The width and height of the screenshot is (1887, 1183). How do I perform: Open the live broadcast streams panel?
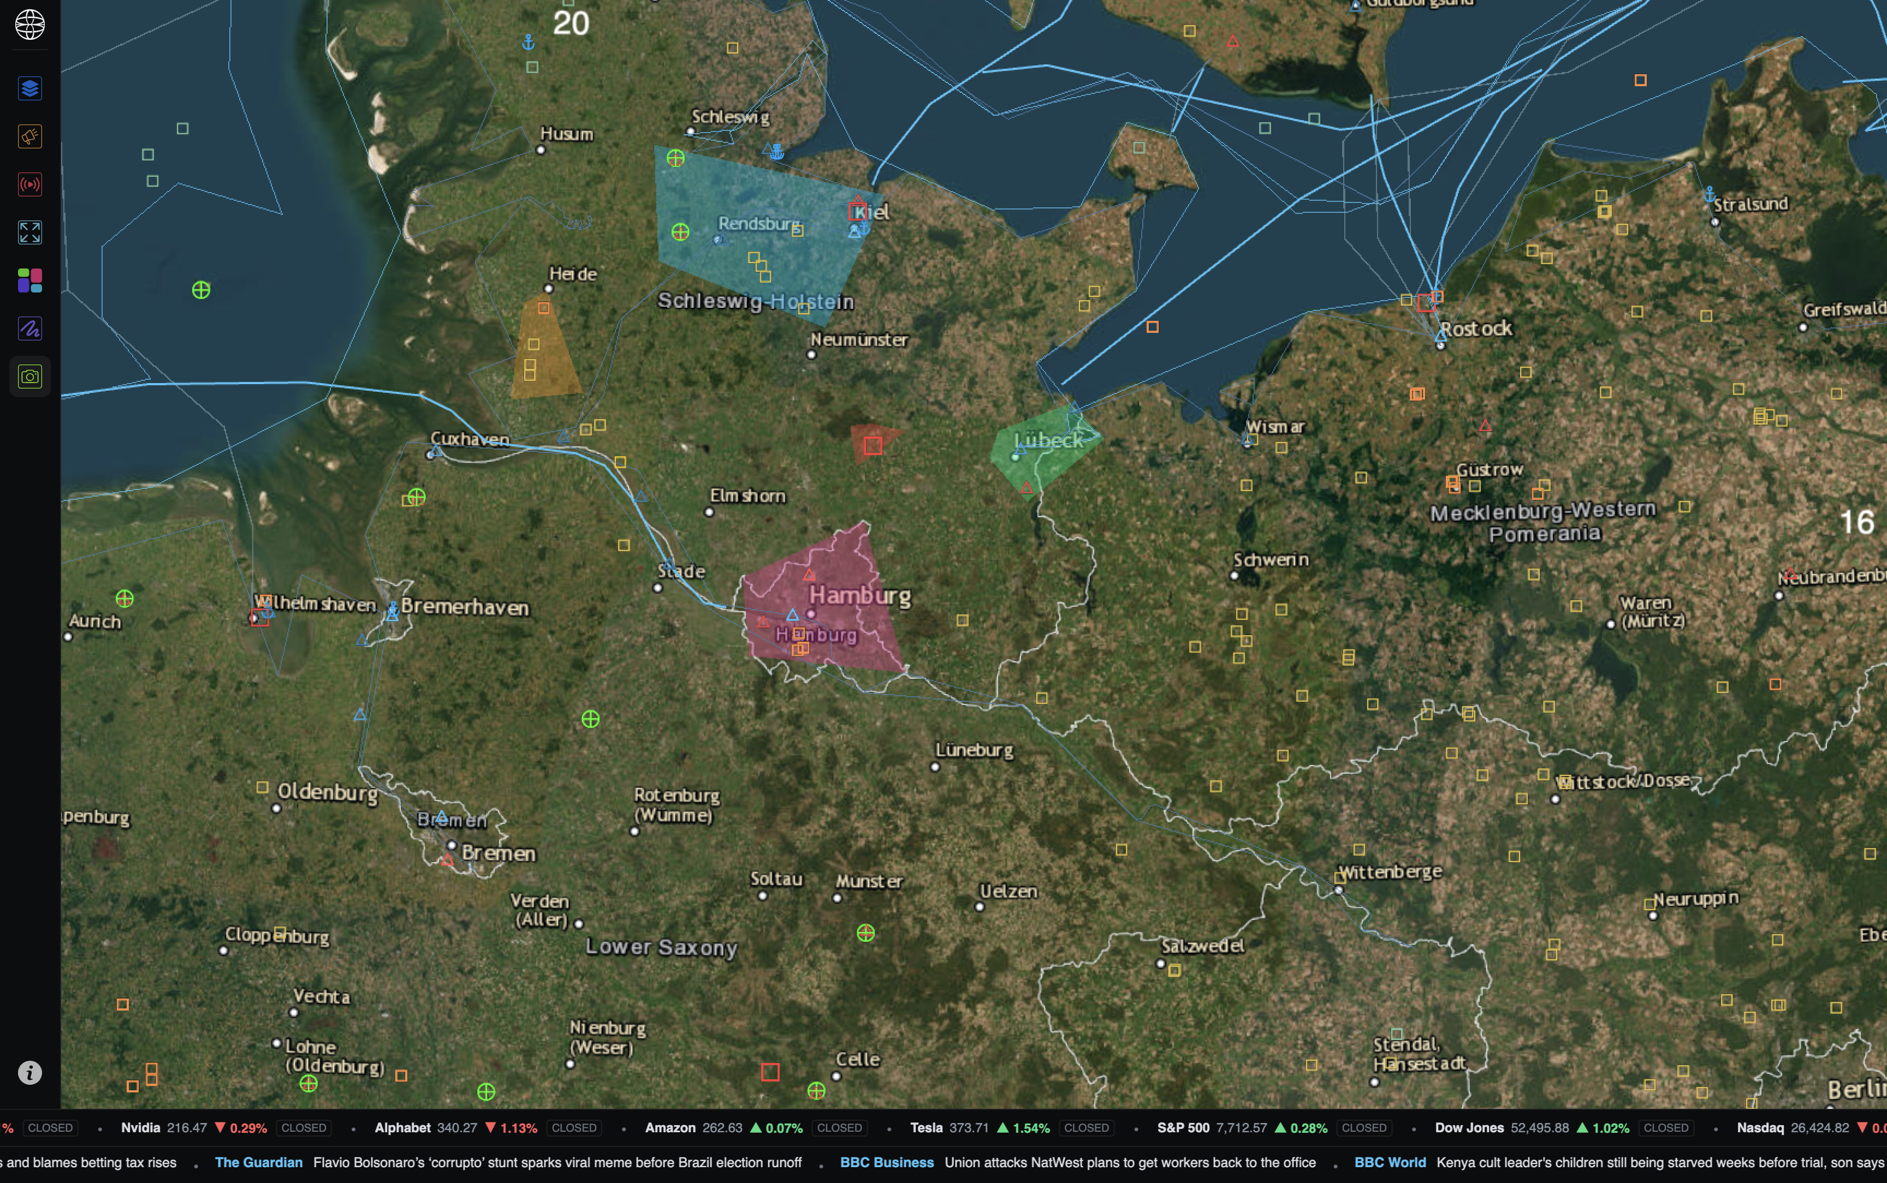(29, 184)
